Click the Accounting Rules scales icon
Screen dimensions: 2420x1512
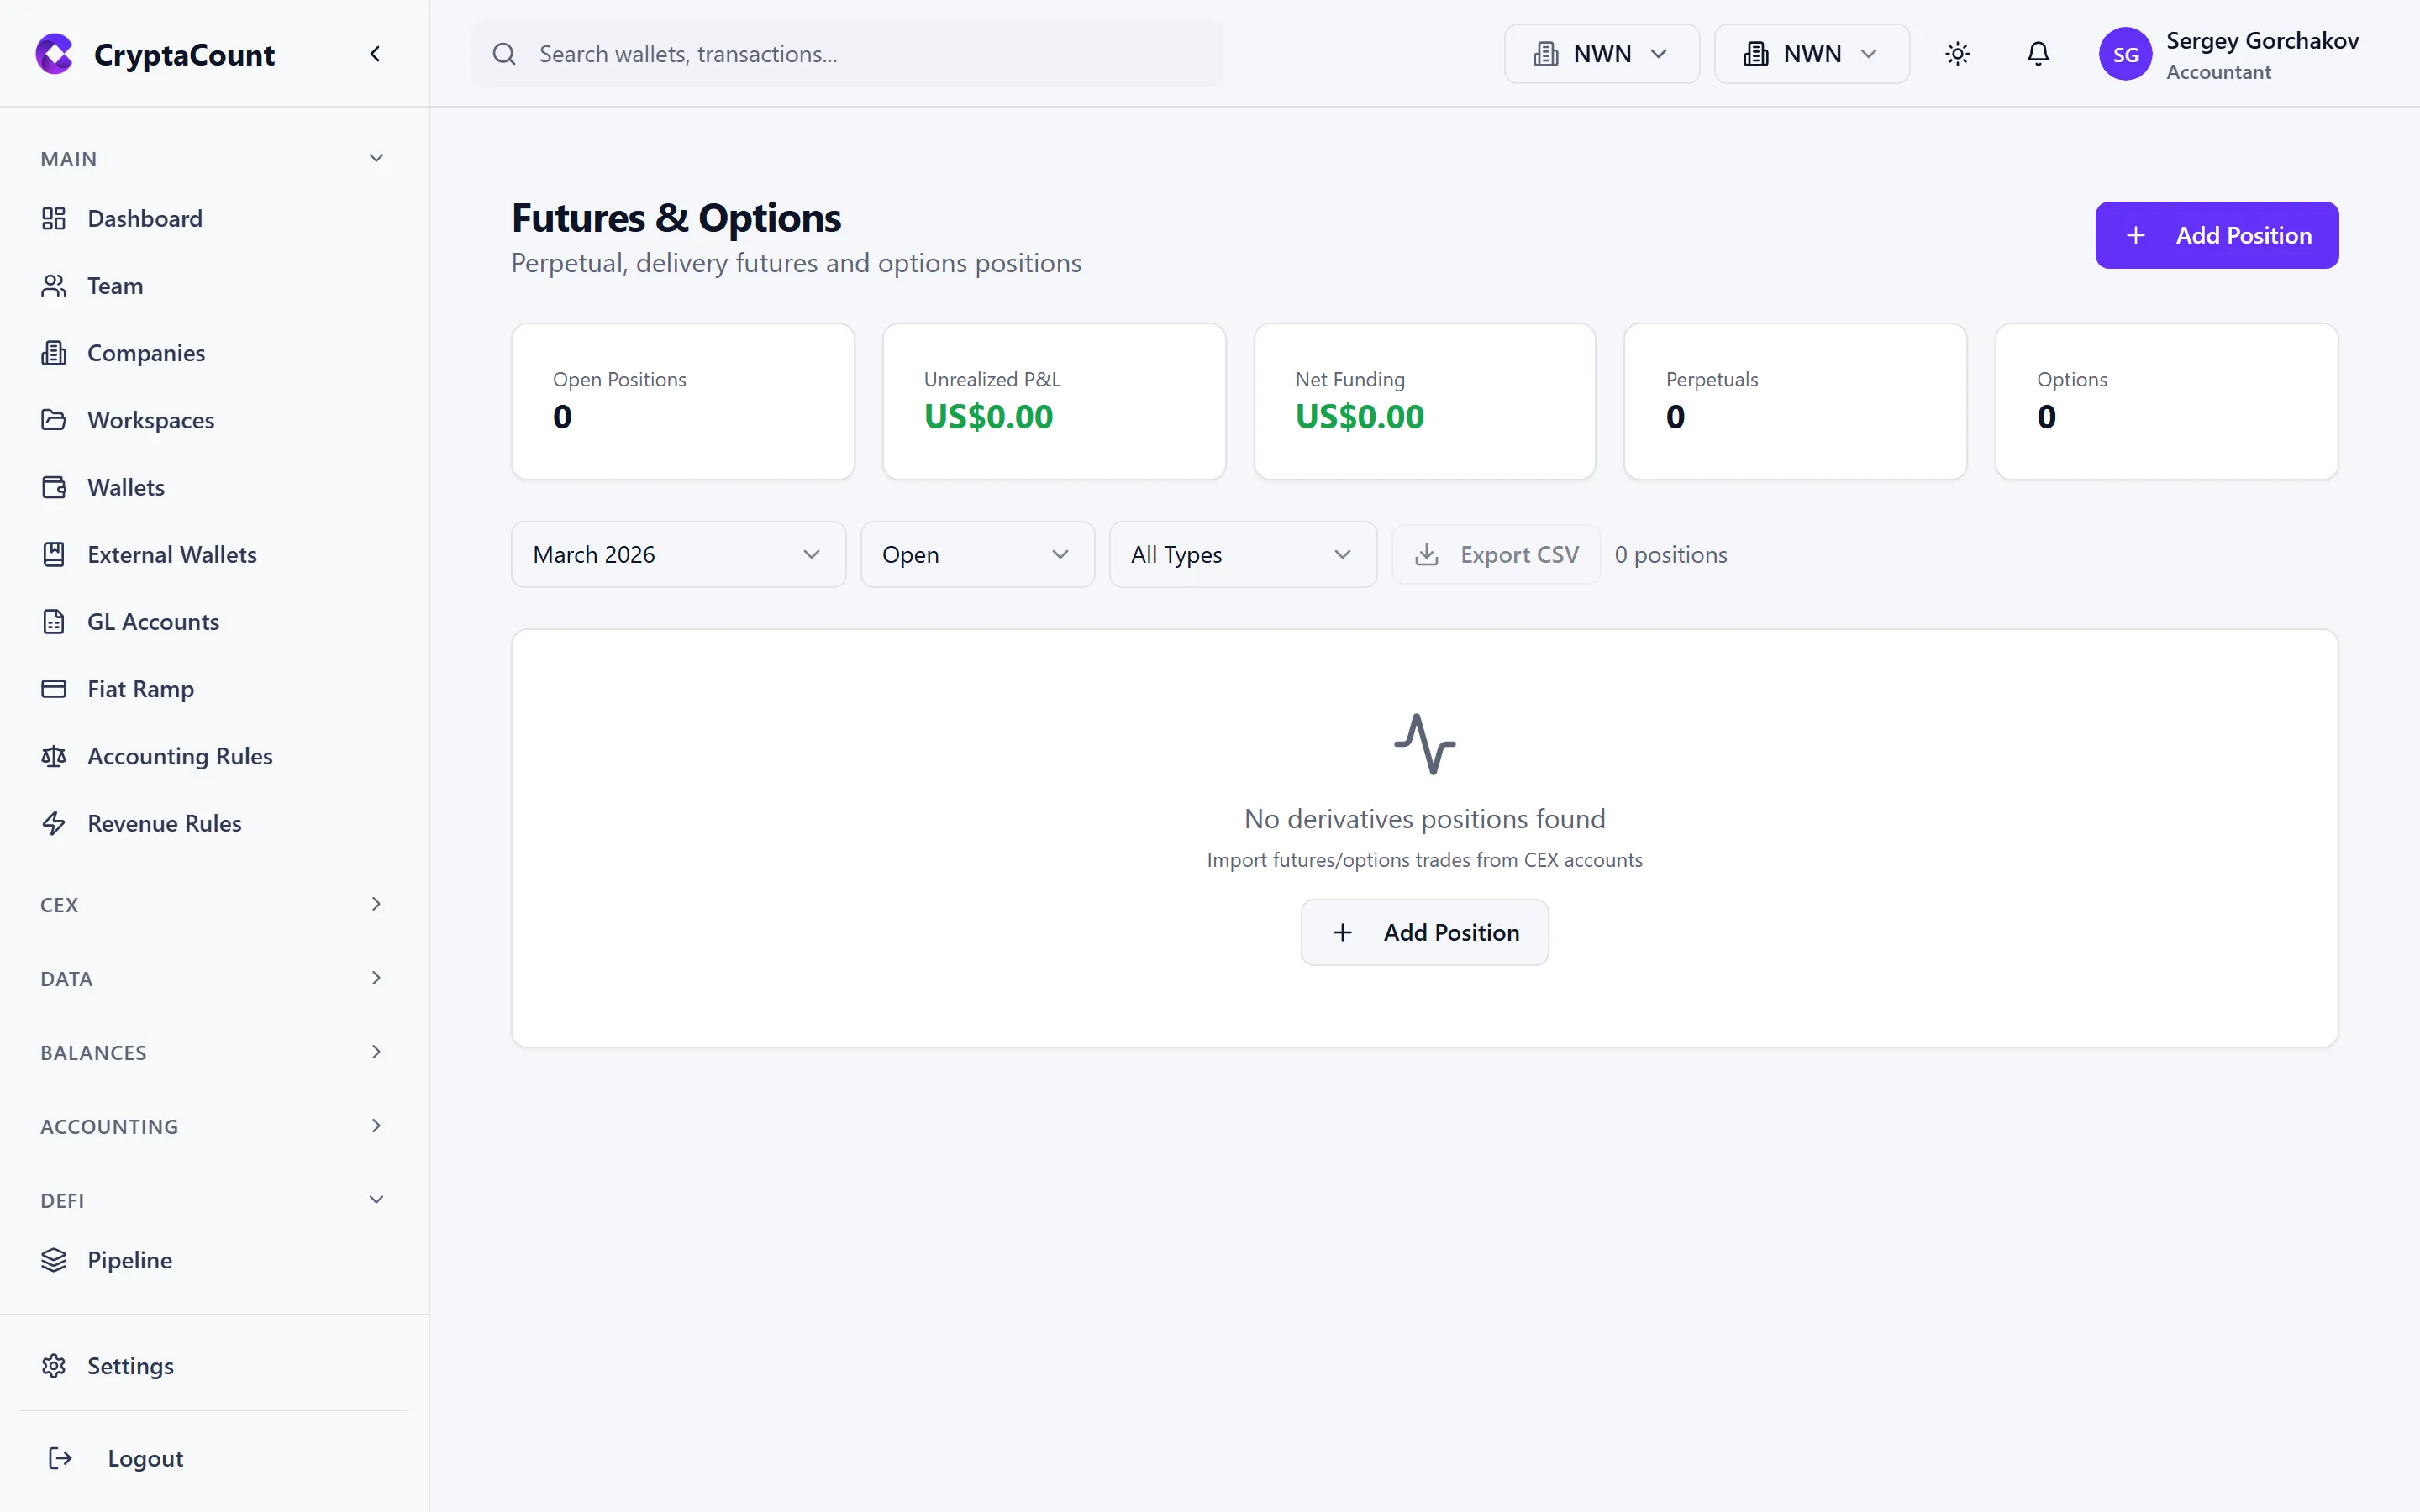(54, 756)
